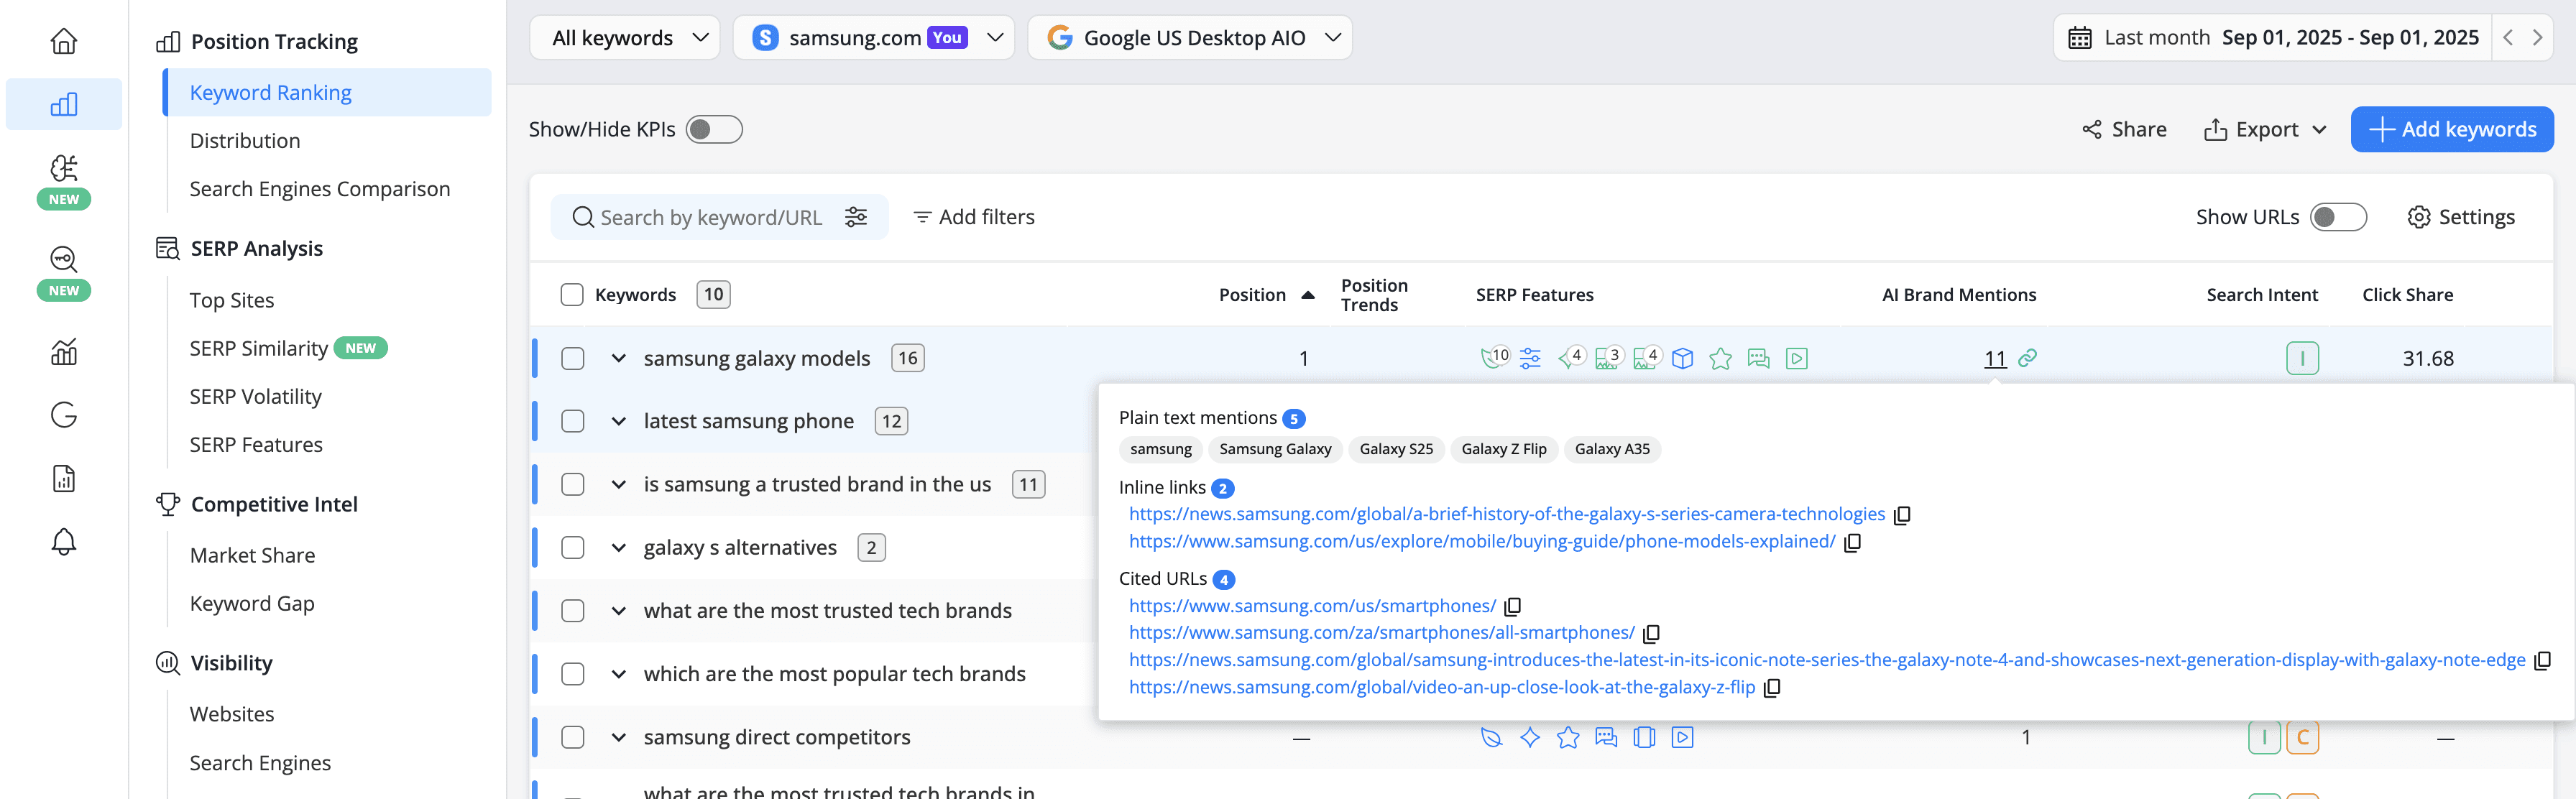Open the phone-models-explained inline link
The image size is (2576, 799).
[x=1482, y=541]
